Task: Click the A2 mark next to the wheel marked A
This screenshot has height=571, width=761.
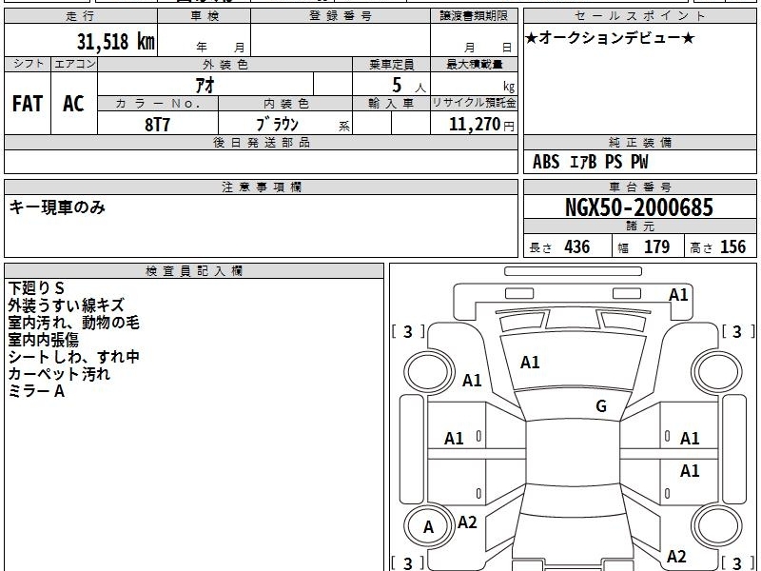Action: [467, 522]
